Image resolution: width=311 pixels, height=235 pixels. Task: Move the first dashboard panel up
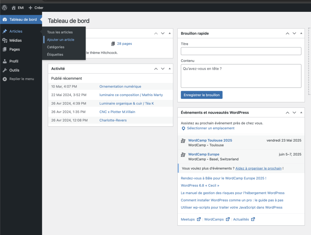pyautogui.click(x=156, y=33)
